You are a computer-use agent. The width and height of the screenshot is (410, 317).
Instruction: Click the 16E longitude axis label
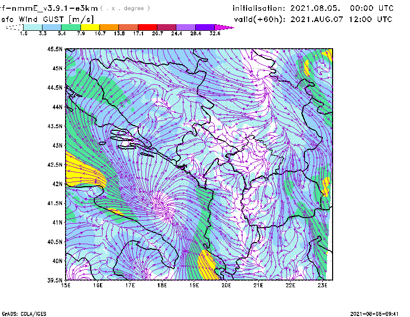pyautogui.click(x=98, y=285)
